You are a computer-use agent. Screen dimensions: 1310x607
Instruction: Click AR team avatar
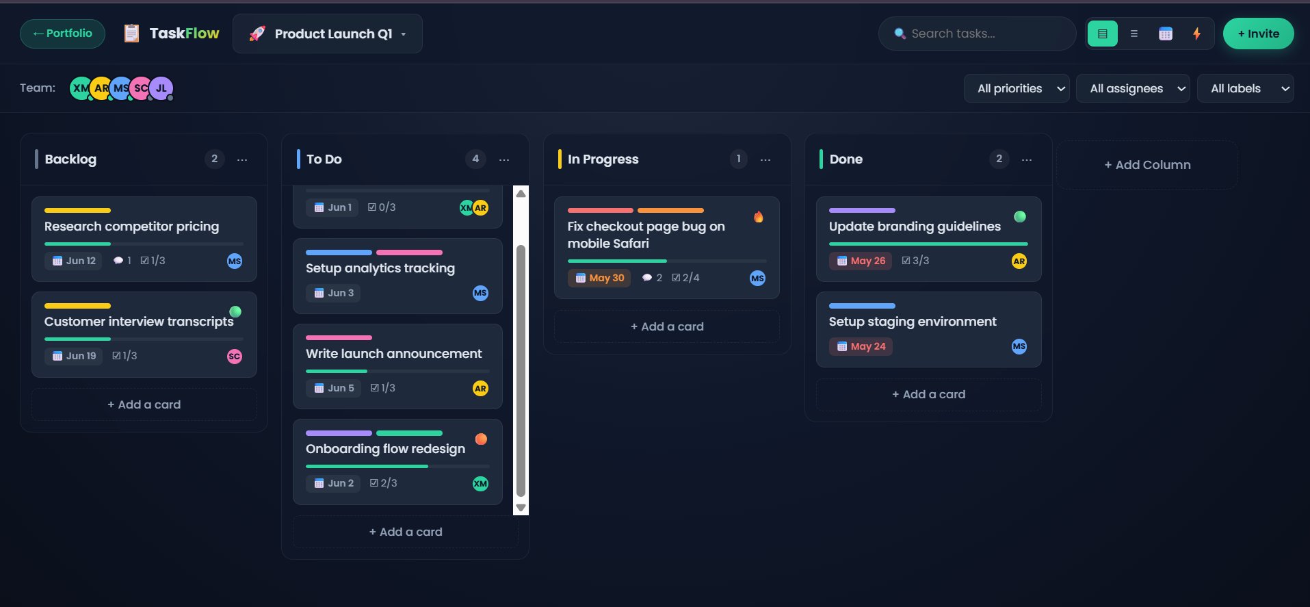(101, 88)
